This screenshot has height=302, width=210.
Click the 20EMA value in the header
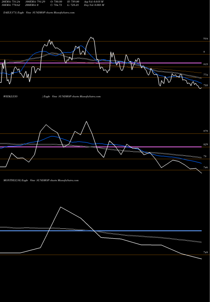coord(12,2)
